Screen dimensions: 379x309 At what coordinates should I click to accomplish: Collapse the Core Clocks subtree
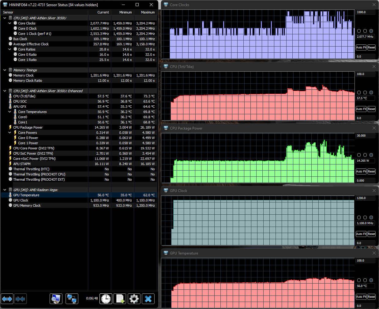point(9,23)
